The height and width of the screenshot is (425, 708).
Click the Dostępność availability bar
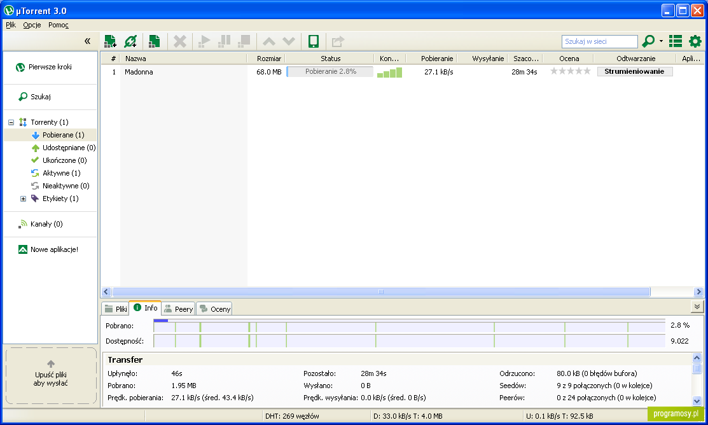pyautogui.click(x=409, y=341)
